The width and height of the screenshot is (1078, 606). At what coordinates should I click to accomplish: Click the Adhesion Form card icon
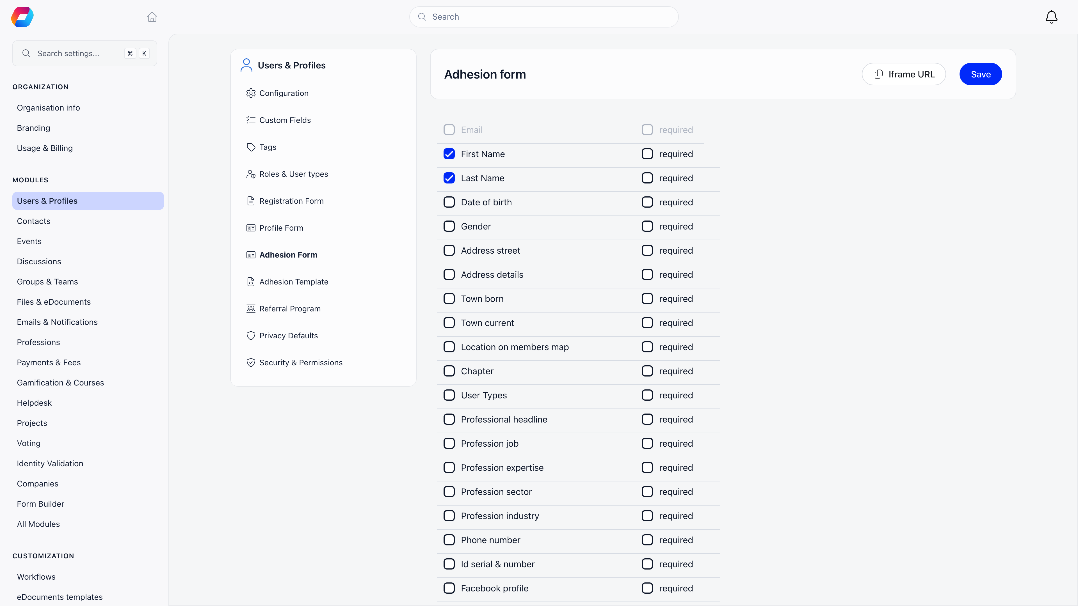pos(251,255)
